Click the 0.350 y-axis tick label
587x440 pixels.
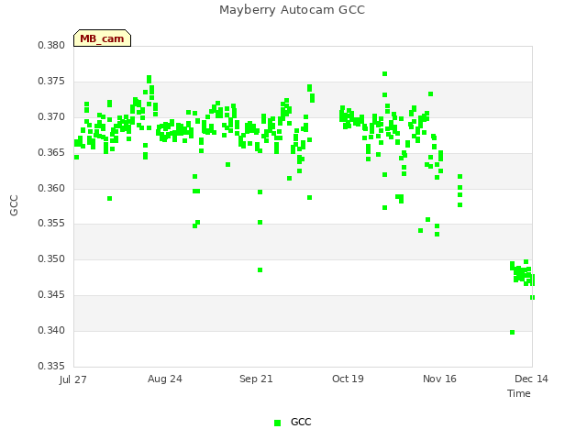[x=51, y=258]
